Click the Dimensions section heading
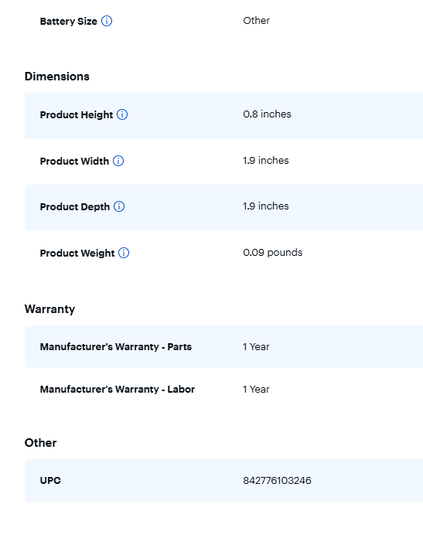This screenshot has height=538, width=423. pos(57,77)
